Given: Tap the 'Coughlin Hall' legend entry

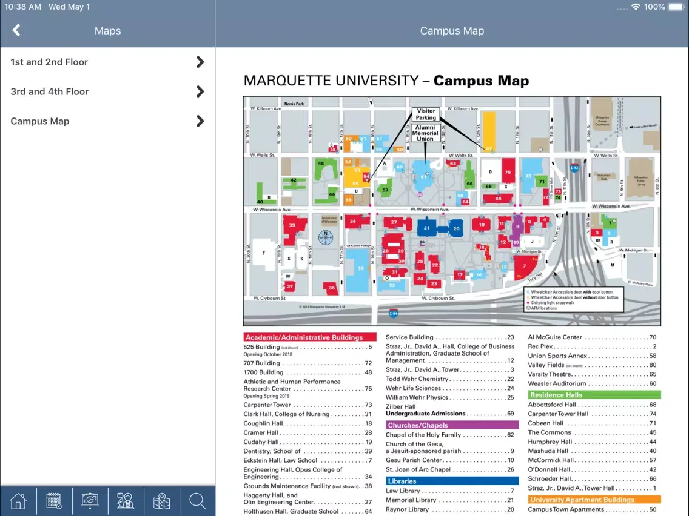Looking at the screenshot, I should click(308, 423).
